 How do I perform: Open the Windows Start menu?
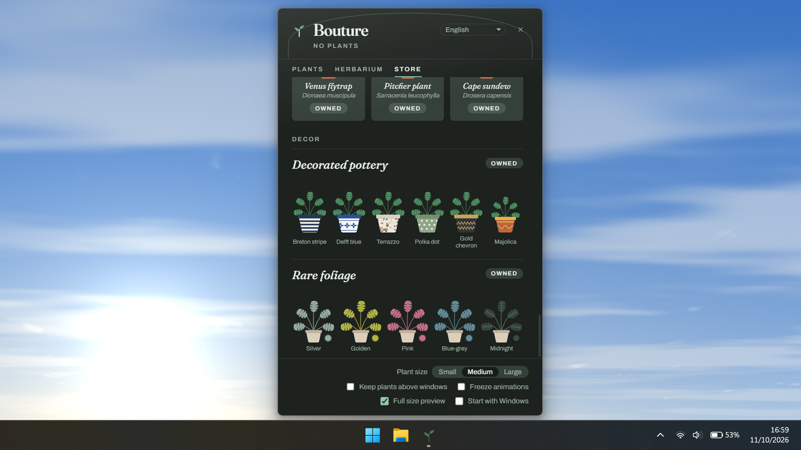(373, 435)
